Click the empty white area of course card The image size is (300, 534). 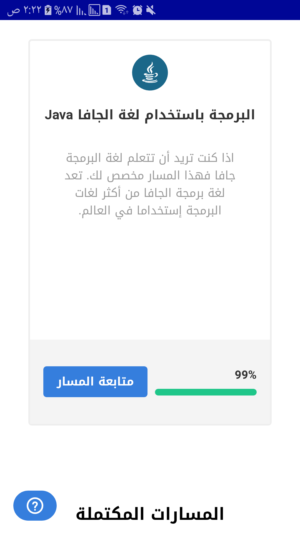(x=150, y=278)
